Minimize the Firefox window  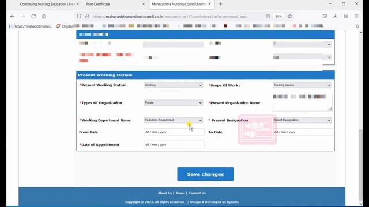pyautogui.click(x=330, y=4)
